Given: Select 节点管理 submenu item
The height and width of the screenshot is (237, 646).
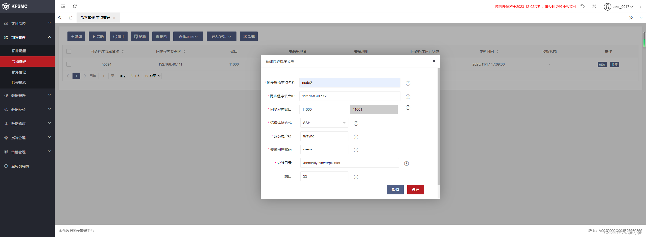Looking at the screenshot, I should coord(27,61).
